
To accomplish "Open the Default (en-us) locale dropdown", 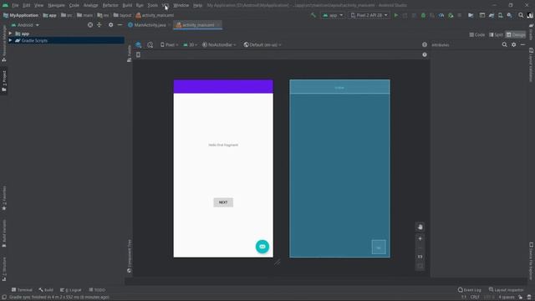I will [262, 44].
